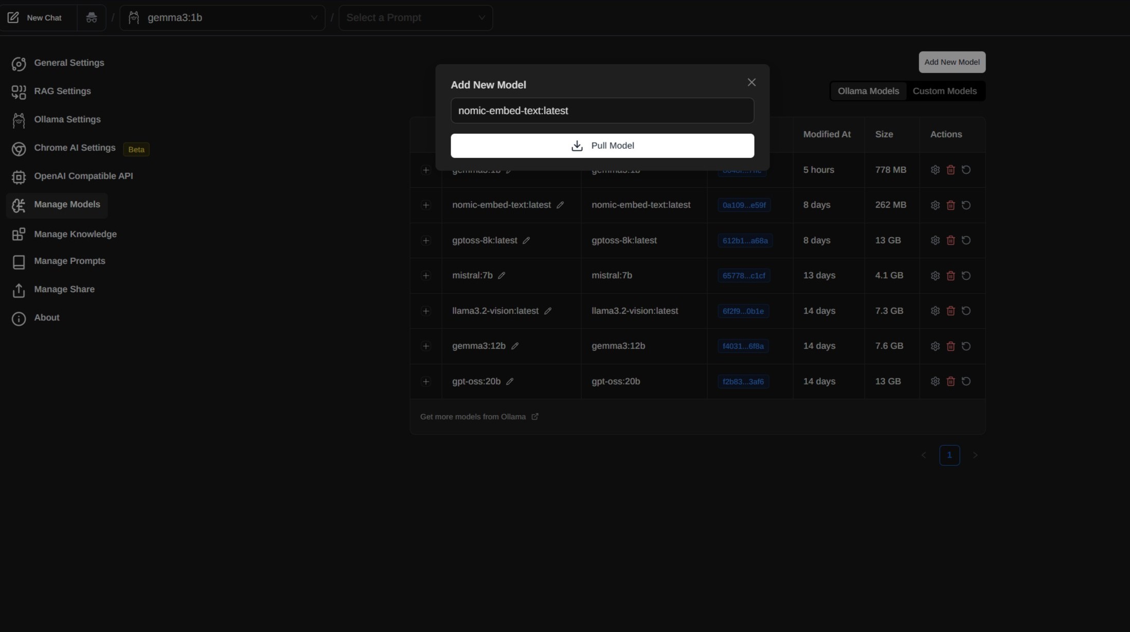This screenshot has width=1130, height=632.
Task: Open Manage Prompts in the sidebar
Action: coord(59,261)
